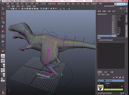Select the Soft Modification tool
129x95 pixels.
pos(3,41)
